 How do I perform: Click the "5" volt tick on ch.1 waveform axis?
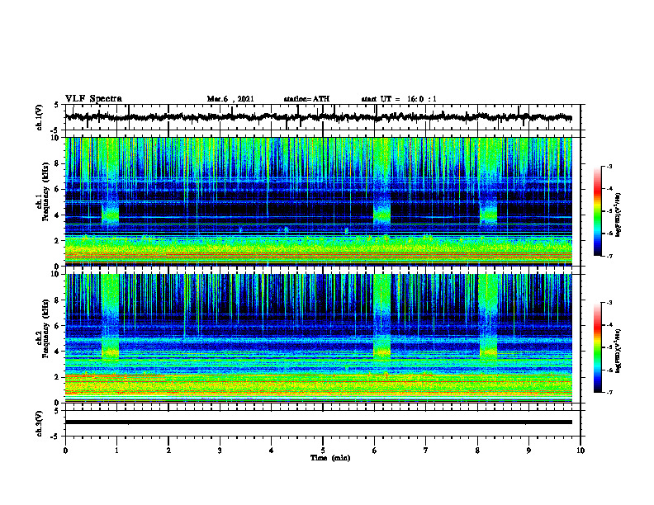click(56, 105)
